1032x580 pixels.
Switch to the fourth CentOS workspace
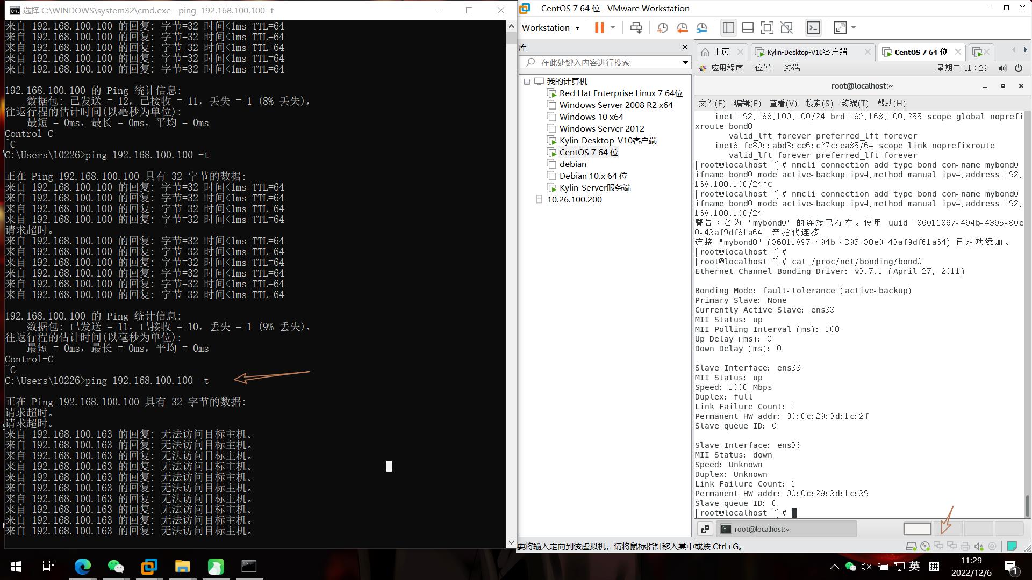pos(1009,529)
